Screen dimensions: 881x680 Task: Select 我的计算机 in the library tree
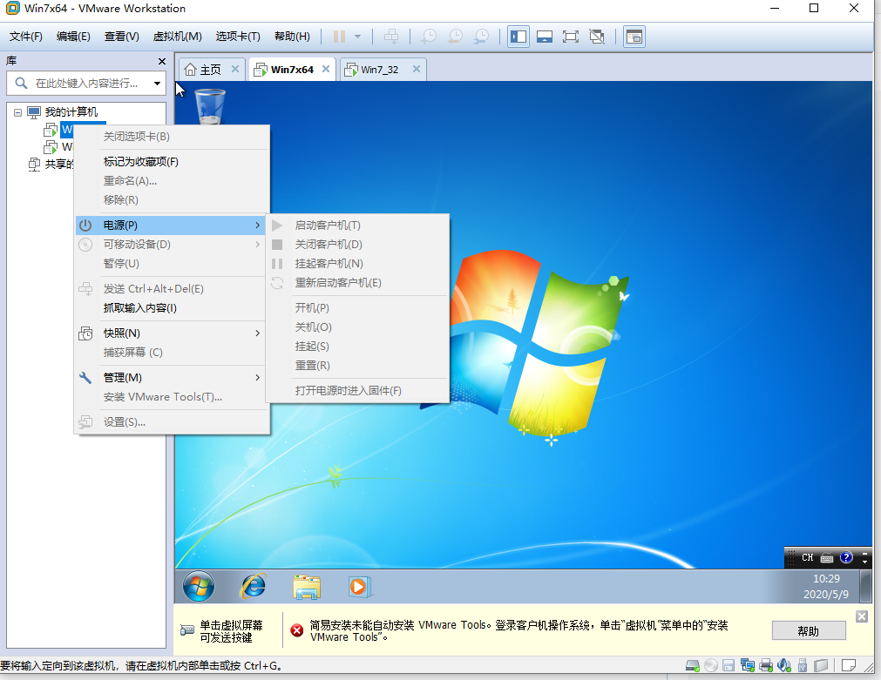click(71, 112)
